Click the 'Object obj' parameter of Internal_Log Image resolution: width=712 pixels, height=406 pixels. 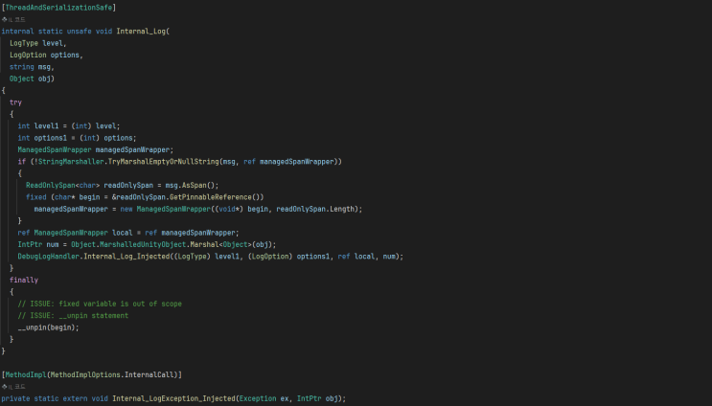click(x=30, y=79)
